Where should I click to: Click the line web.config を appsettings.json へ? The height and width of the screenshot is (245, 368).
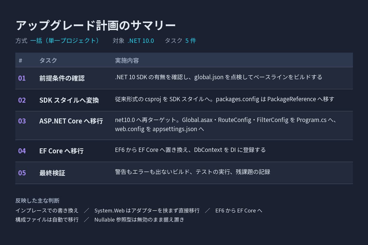click(x=159, y=129)
